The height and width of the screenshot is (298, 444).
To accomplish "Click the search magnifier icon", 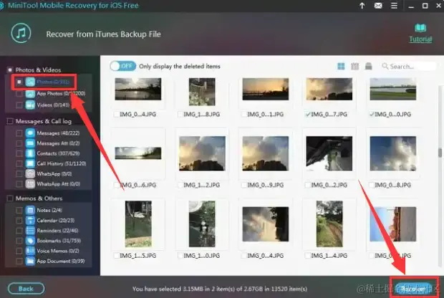I will pos(385,66).
